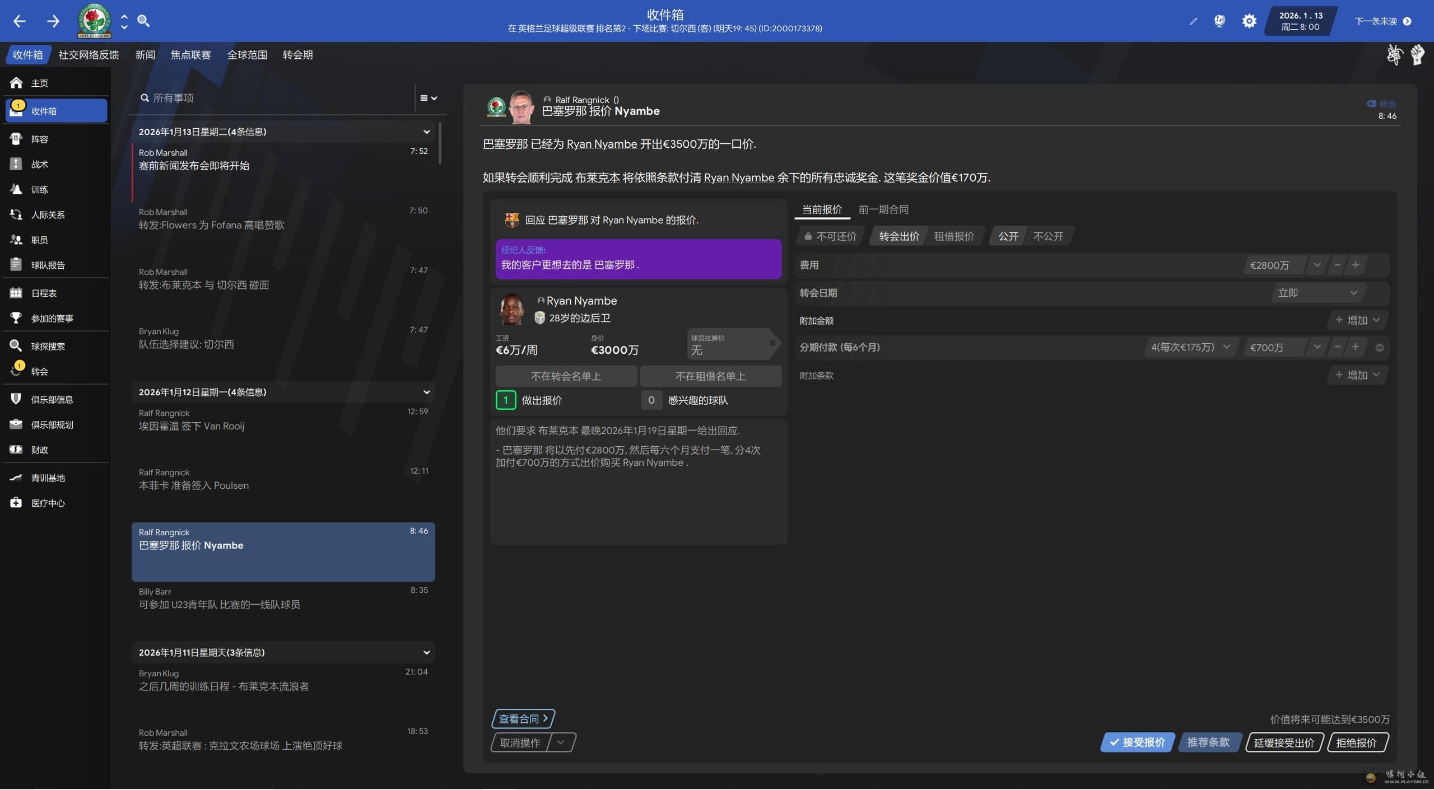Toggle 不在租借名单上 status

pos(710,376)
